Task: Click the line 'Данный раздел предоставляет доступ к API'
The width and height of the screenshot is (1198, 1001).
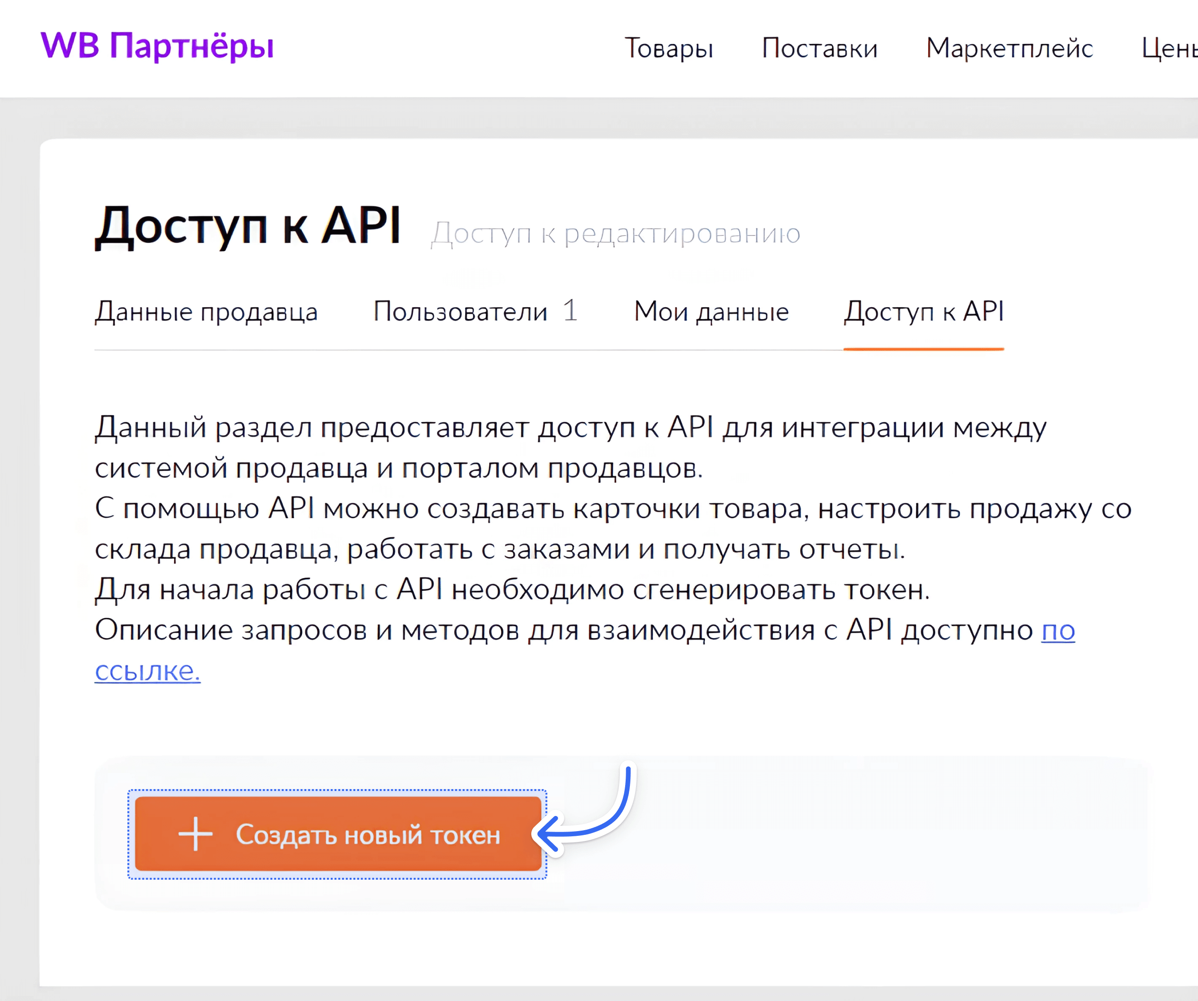Action: pos(404,428)
